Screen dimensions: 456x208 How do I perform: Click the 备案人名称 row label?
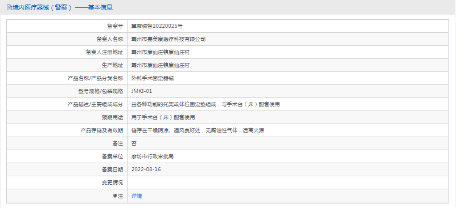click(110, 39)
